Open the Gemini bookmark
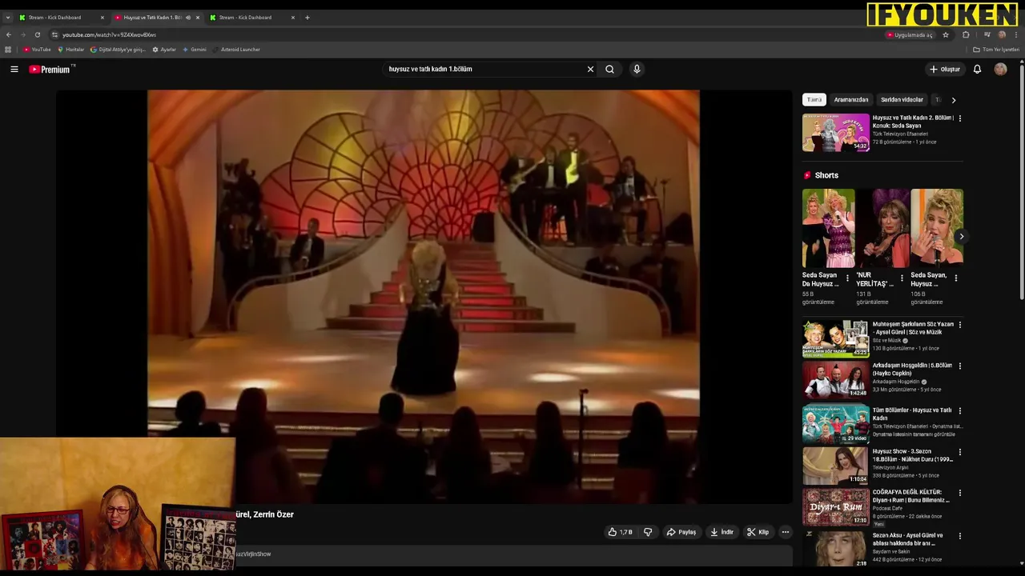This screenshot has width=1025, height=576. tap(195, 50)
